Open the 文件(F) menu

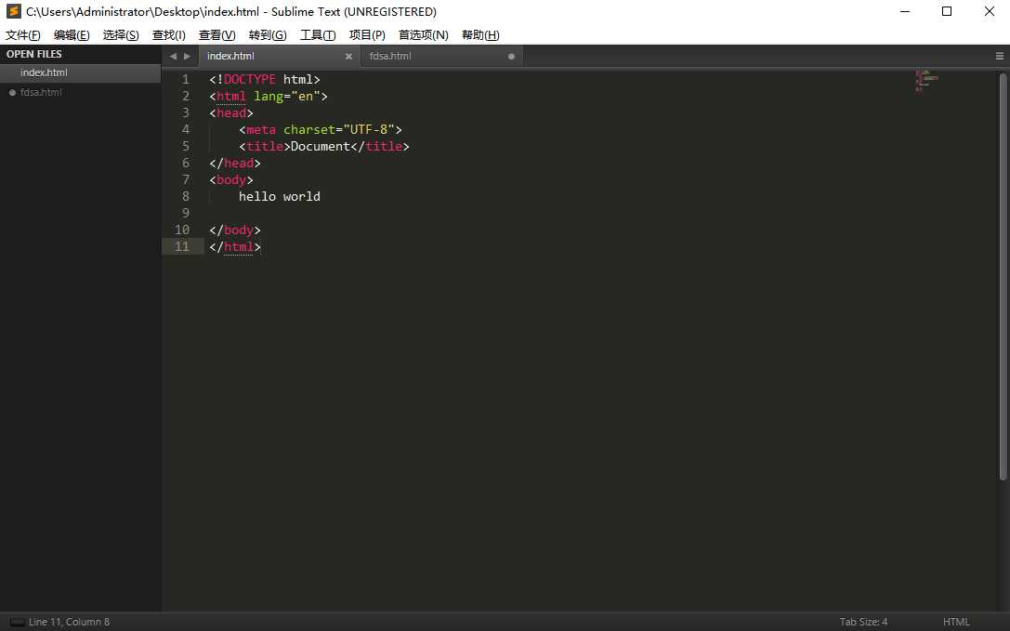22,34
